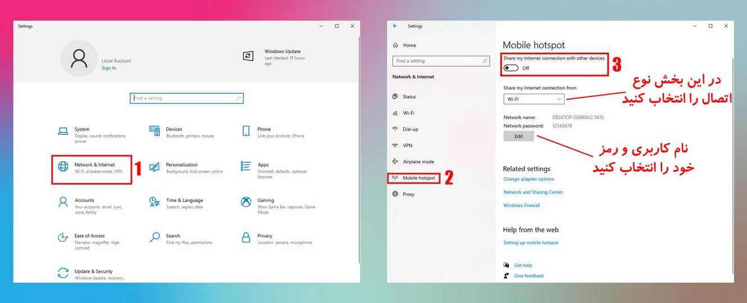Image resolution: width=747 pixels, height=303 pixels.
Task: Open the Update & Security icon
Action: coord(63,273)
